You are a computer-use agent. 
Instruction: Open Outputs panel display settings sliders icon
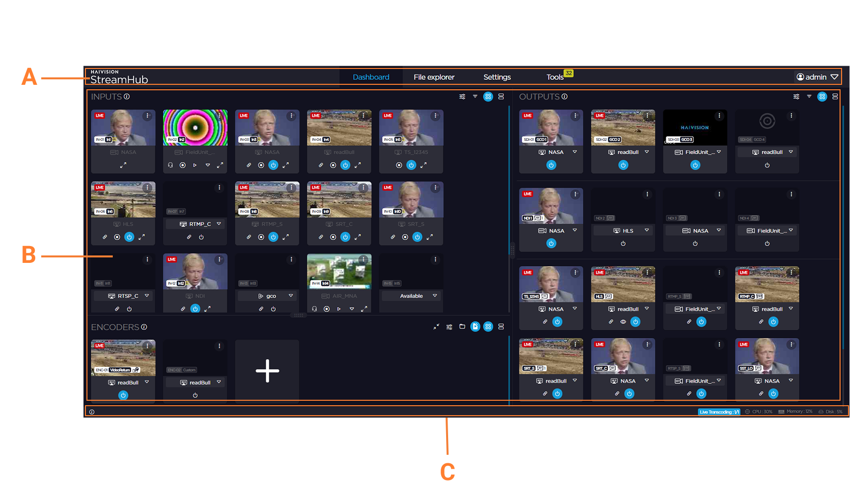click(796, 97)
